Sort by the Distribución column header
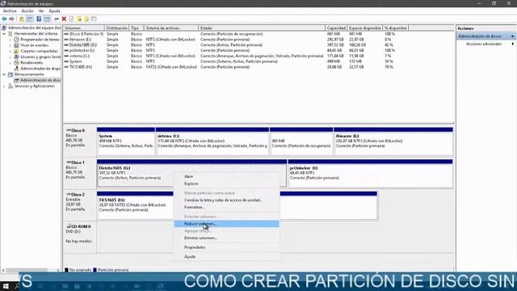The image size is (517, 291). 116,28
